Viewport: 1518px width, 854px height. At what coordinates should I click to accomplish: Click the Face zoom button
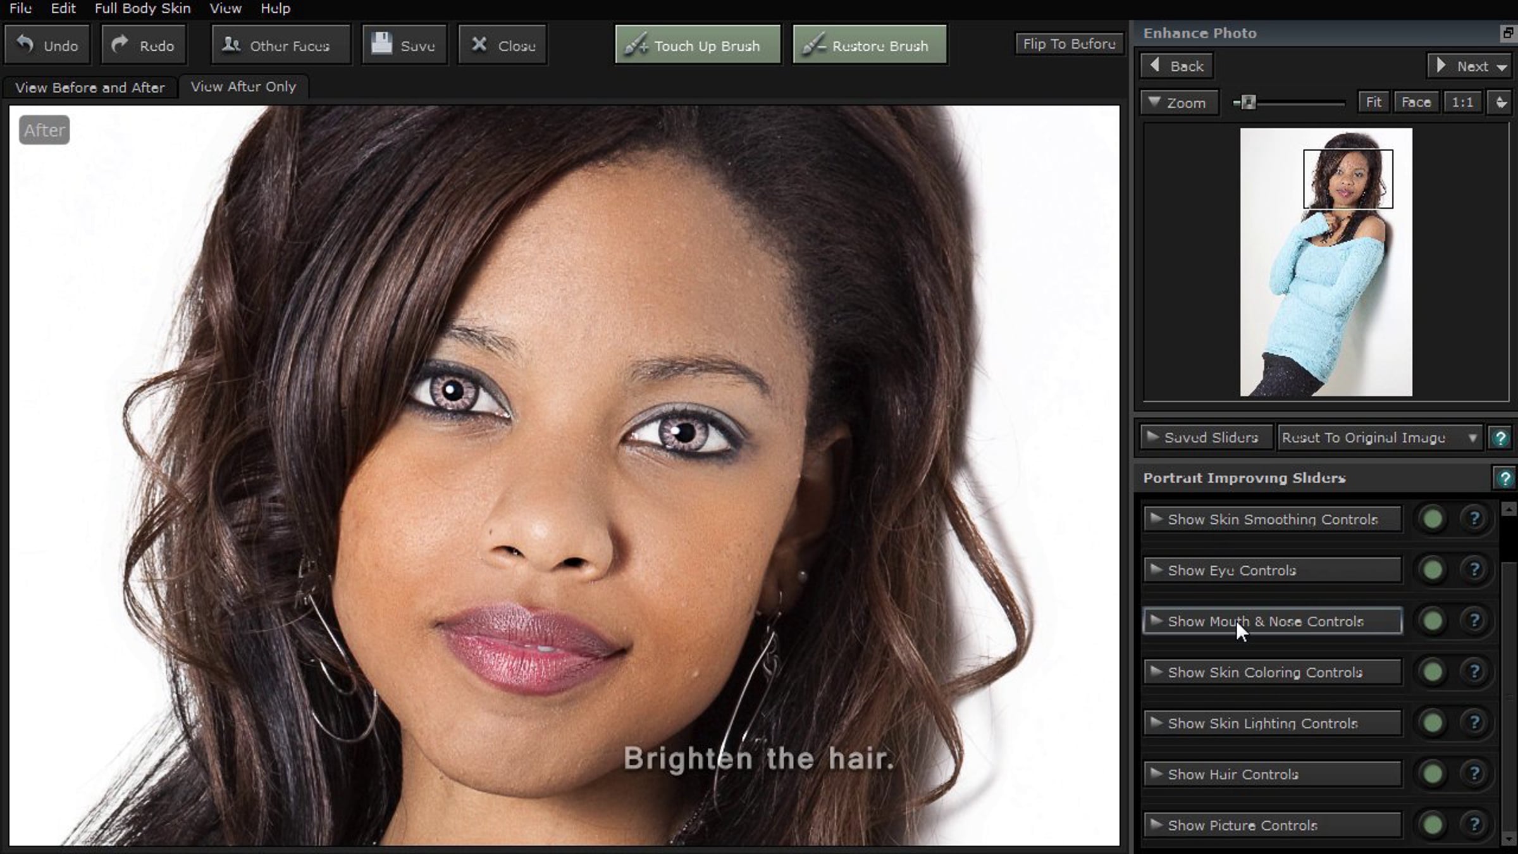tap(1416, 102)
